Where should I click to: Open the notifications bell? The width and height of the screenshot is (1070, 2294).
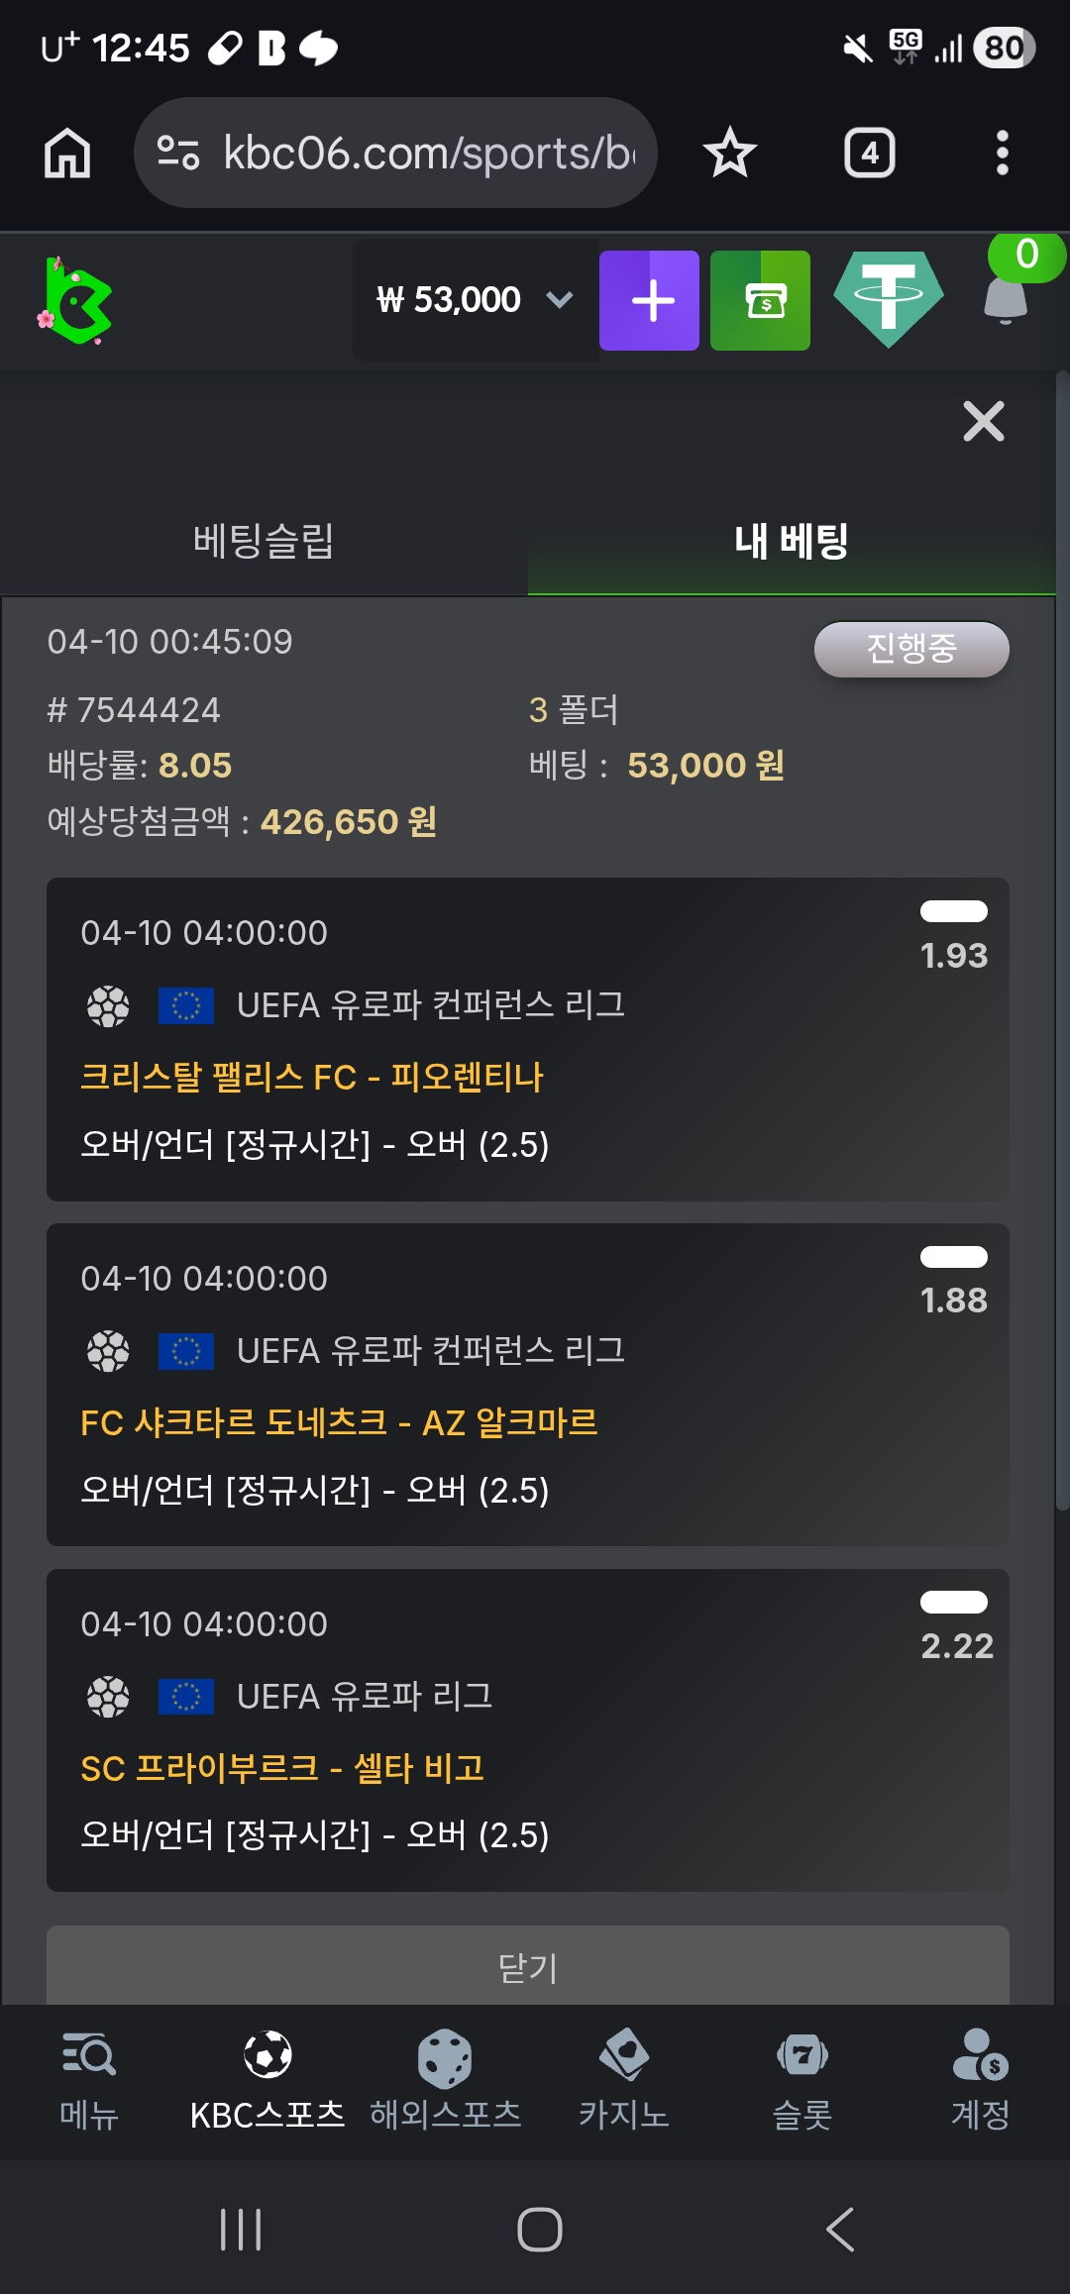click(1006, 299)
